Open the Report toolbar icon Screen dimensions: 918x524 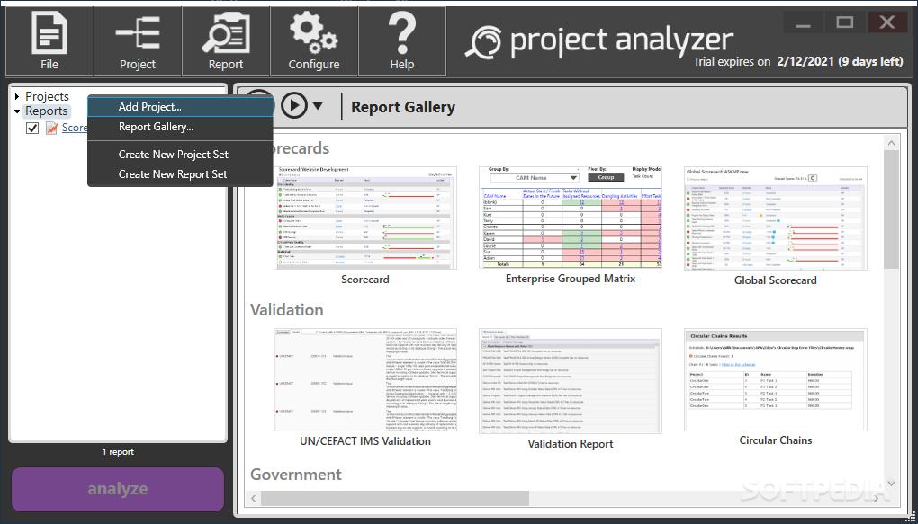[226, 41]
